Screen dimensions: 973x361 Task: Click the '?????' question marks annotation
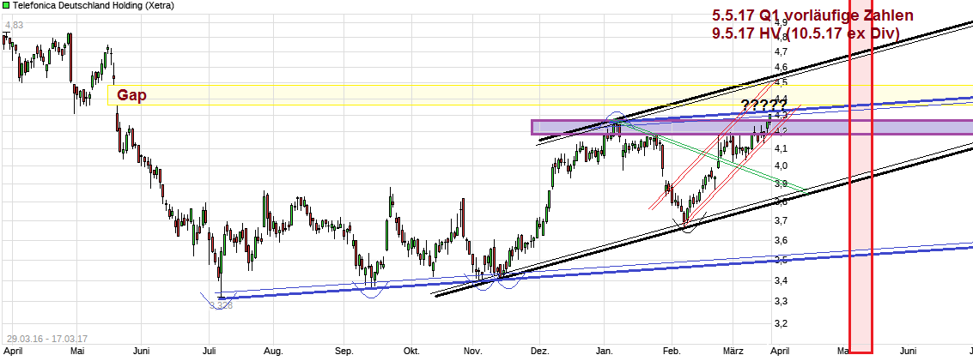click(763, 104)
